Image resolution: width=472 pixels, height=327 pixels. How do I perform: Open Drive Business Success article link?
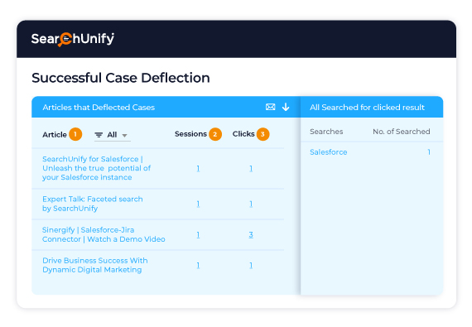pos(95,265)
